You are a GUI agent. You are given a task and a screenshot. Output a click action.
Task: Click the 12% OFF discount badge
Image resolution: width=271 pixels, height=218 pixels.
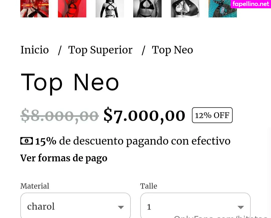(x=212, y=115)
